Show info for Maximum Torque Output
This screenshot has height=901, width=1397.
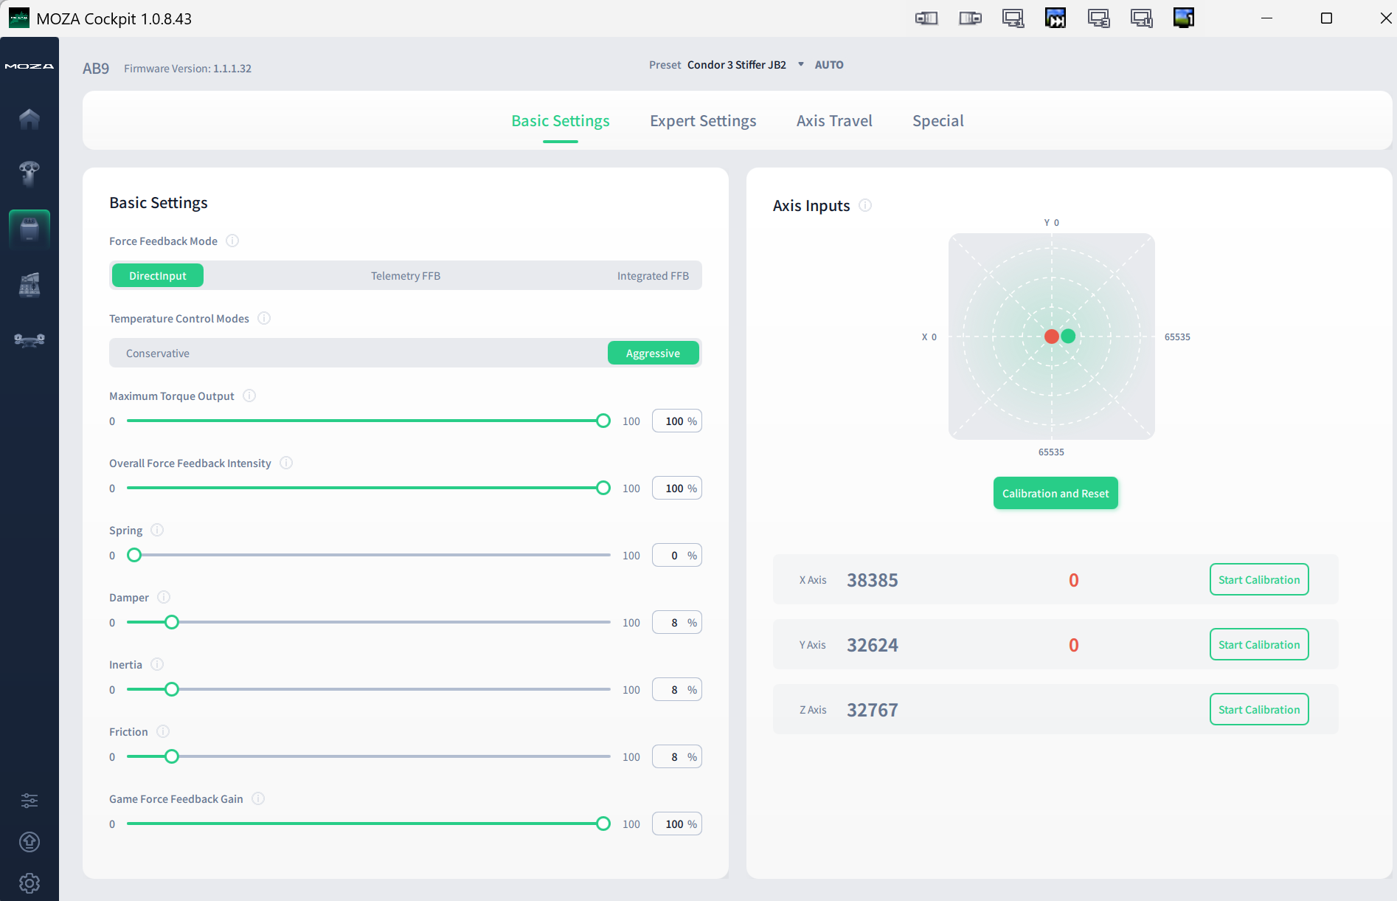[249, 396]
